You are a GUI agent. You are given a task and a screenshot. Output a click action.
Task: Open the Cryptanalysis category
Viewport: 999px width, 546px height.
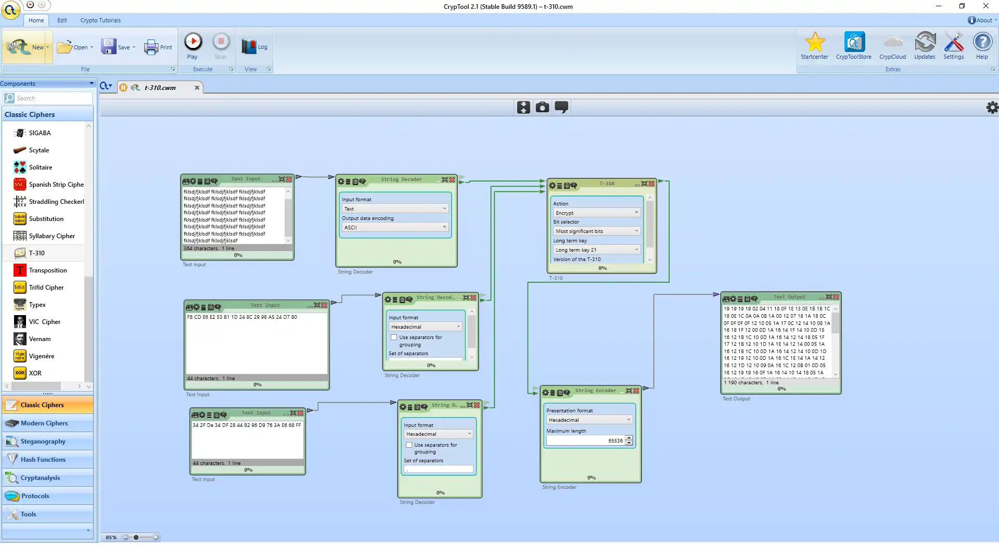click(x=47, y=478)
